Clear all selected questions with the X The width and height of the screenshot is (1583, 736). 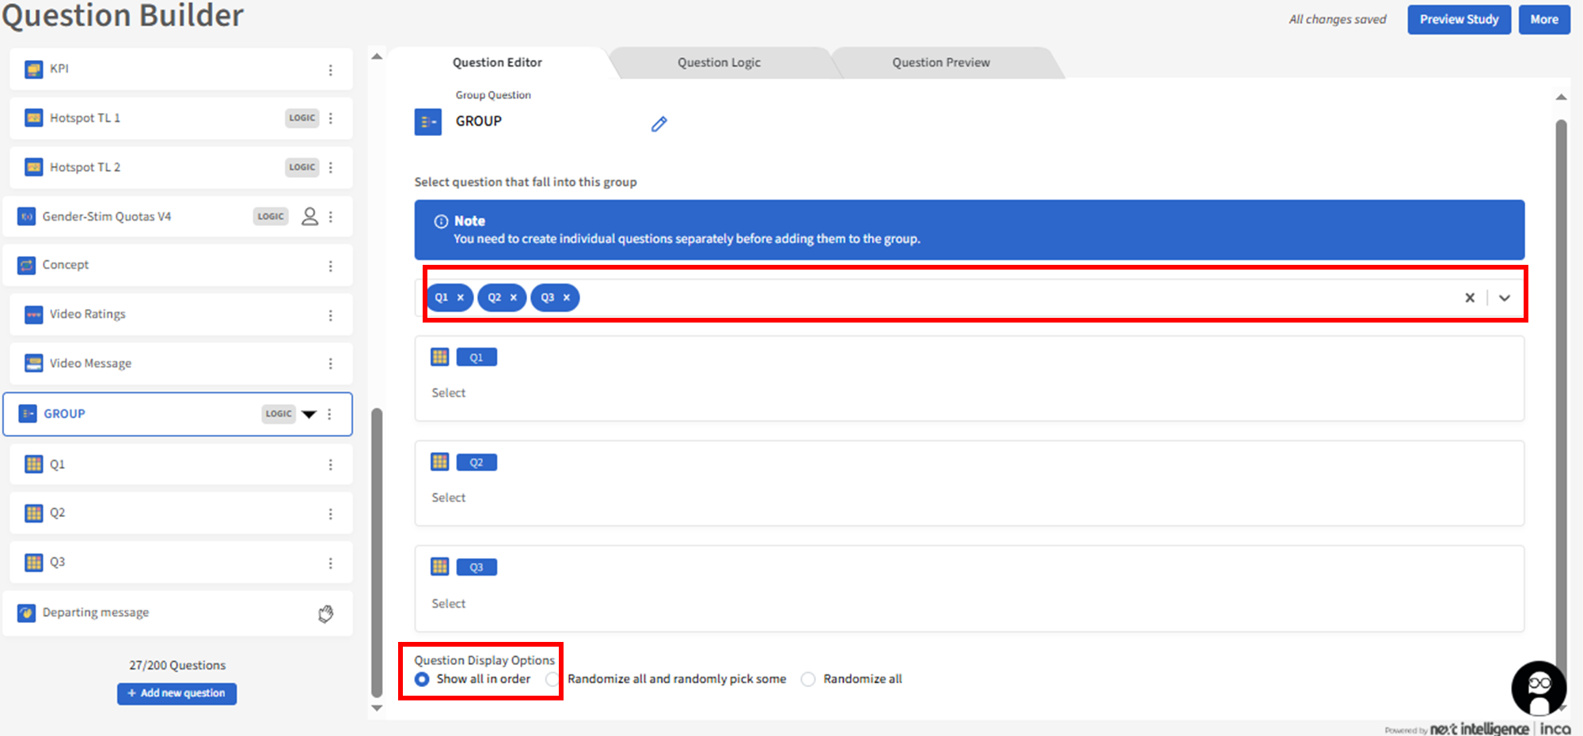(1470, 298)
